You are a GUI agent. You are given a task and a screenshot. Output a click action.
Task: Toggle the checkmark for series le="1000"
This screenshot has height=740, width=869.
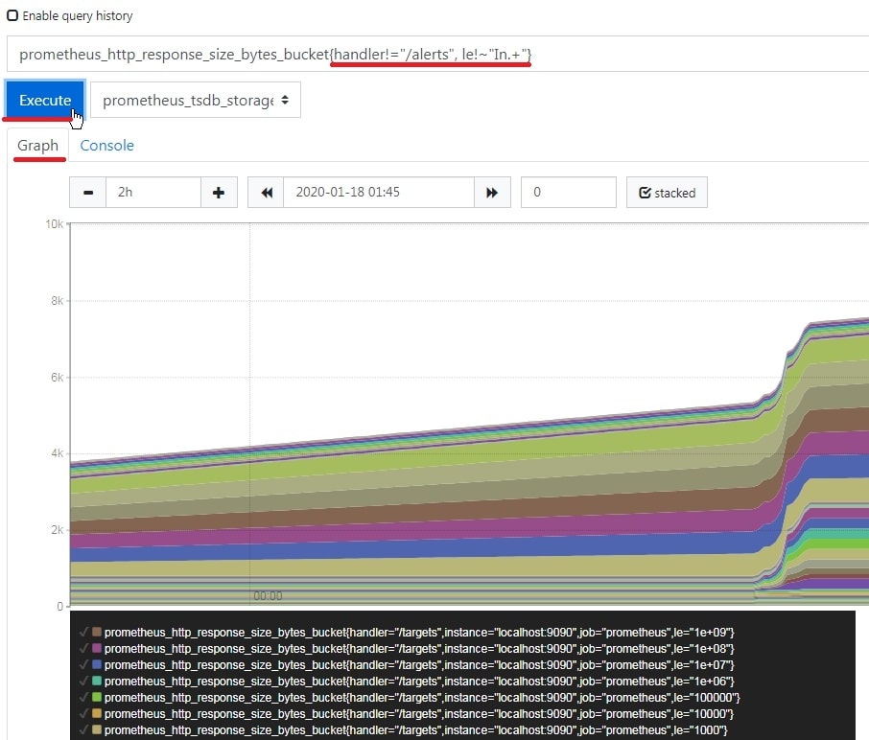pyautogui.click(x=83, y=729)
